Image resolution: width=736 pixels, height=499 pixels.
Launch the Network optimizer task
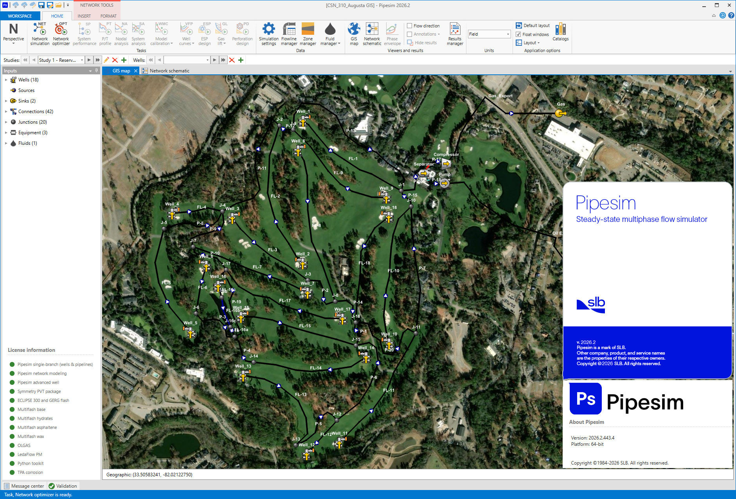(x=61, y=34)
